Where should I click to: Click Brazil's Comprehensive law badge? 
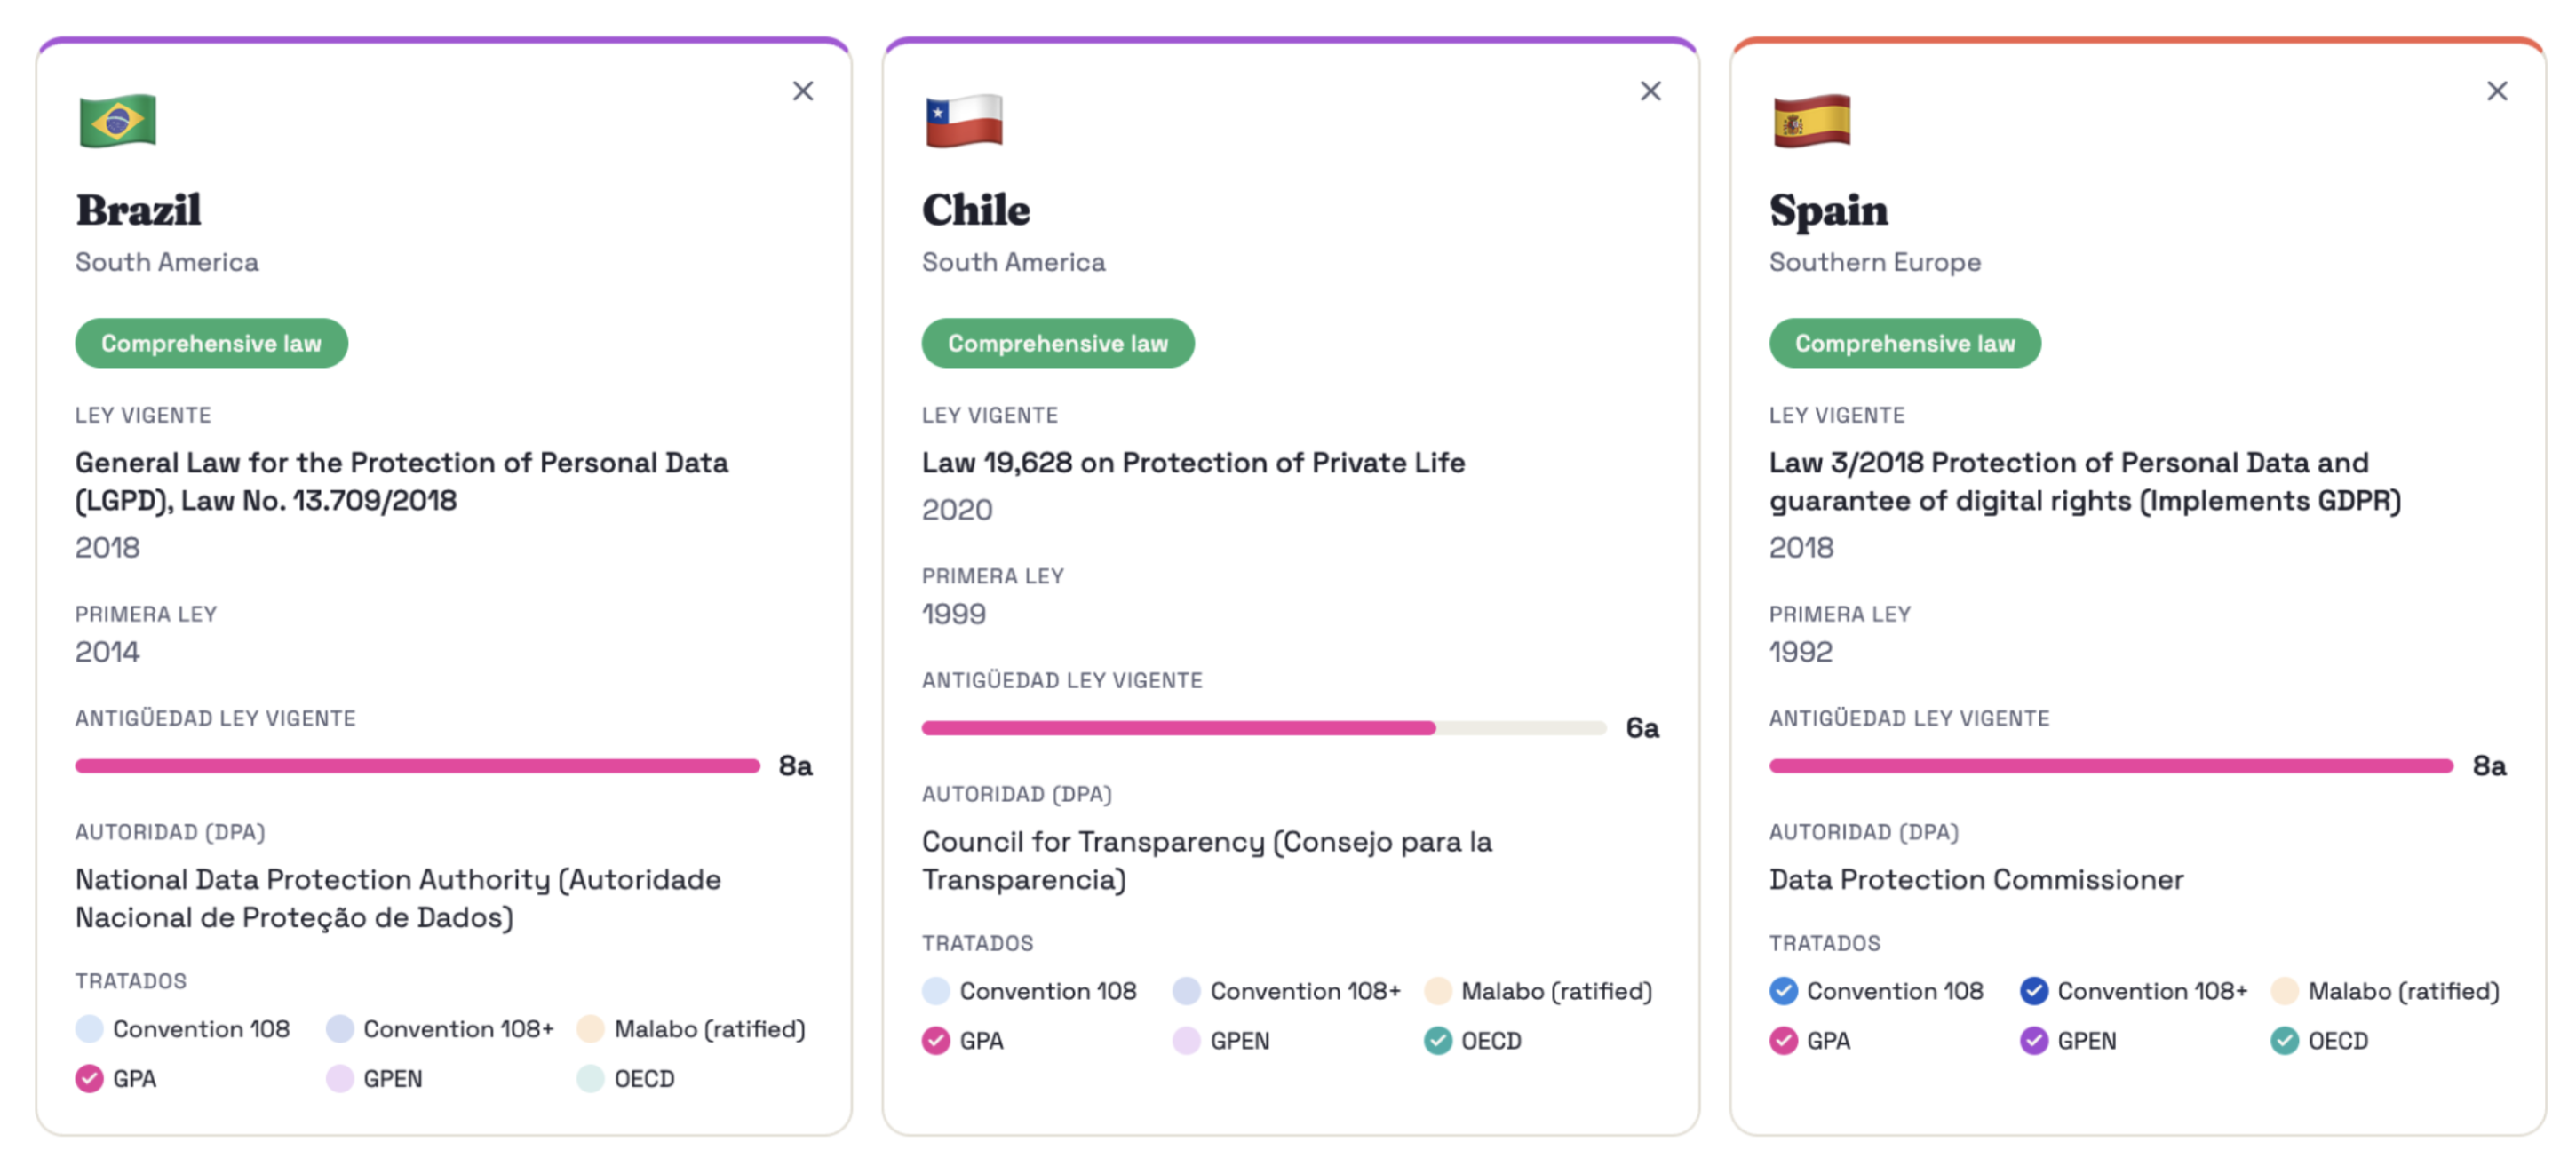pos(211,343)
